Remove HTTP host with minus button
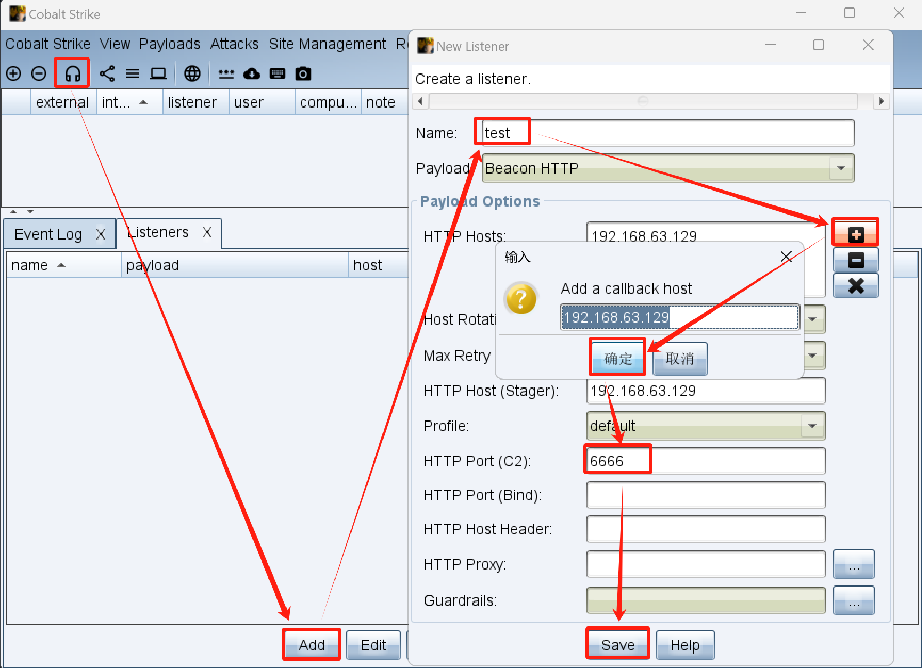The image size is (922, 668). coord(855,260)
